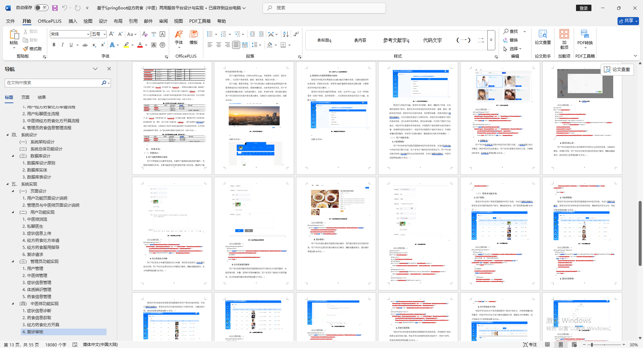The width and height of the screenshot is (643, 348).
Task: Open the OfficePLUS ribbon tab
Action: tap(50, 21)
